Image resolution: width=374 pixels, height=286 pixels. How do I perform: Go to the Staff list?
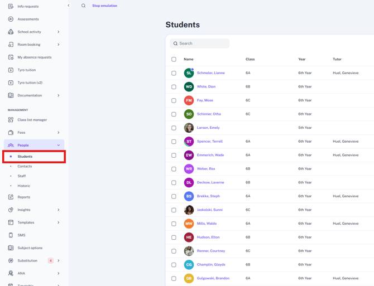[21, 176]
